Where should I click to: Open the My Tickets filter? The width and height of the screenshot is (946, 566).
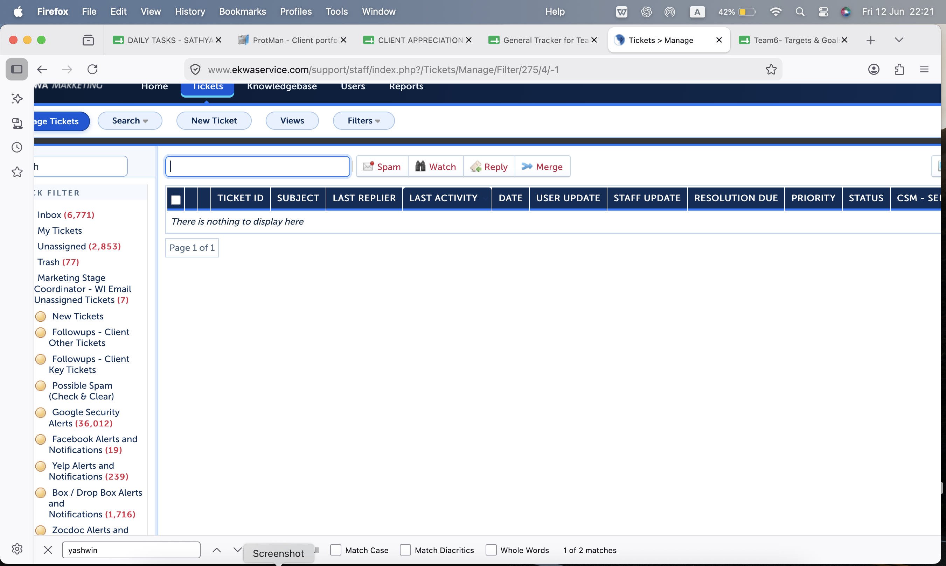[x=60, y=231]
